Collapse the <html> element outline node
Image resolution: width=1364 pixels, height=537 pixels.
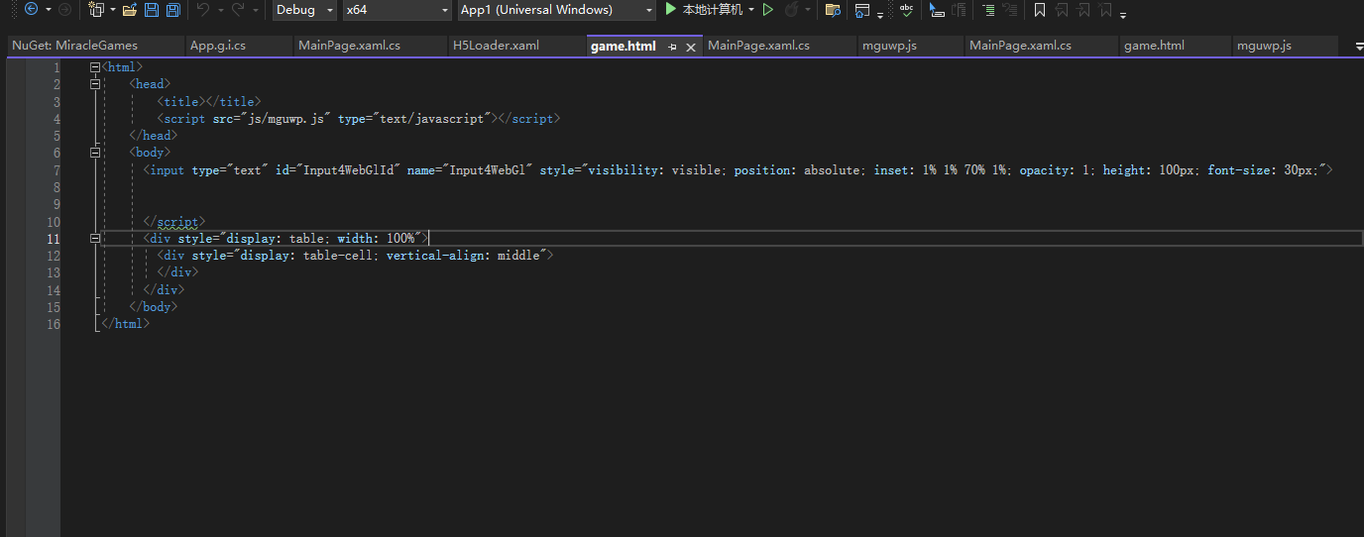(95, 67)
